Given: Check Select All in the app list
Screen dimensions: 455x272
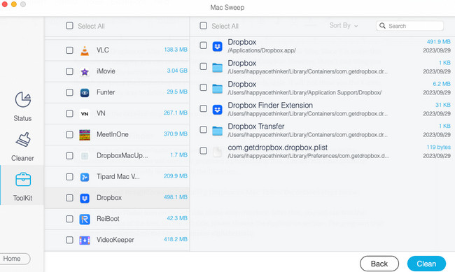Looking at the screenshot, I should point(69,26).
